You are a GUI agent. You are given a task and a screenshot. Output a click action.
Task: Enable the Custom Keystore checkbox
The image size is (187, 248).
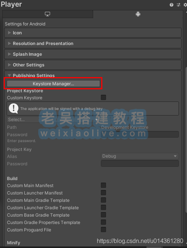coord(103,97)
